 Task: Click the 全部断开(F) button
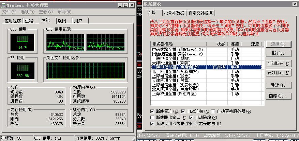[x=278, y=63]
